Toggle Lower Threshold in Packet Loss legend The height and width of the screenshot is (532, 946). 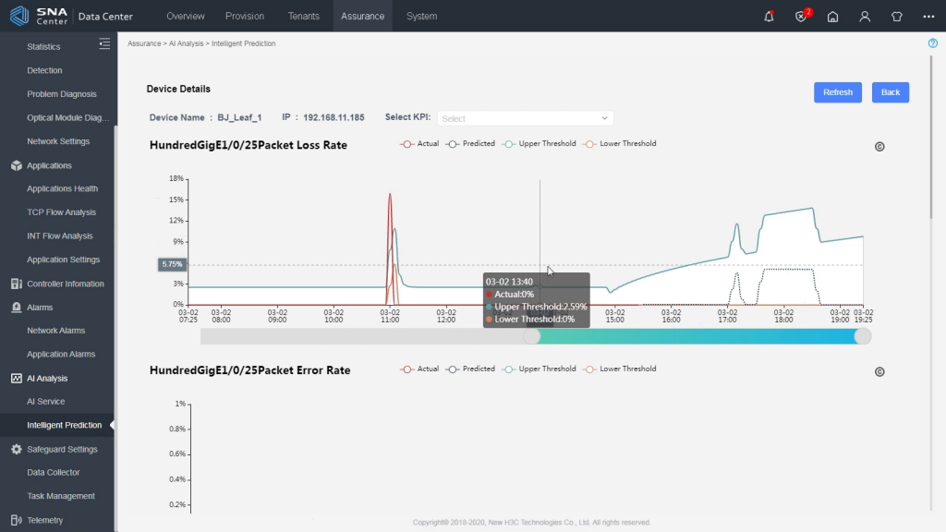(x=620, y=143)
